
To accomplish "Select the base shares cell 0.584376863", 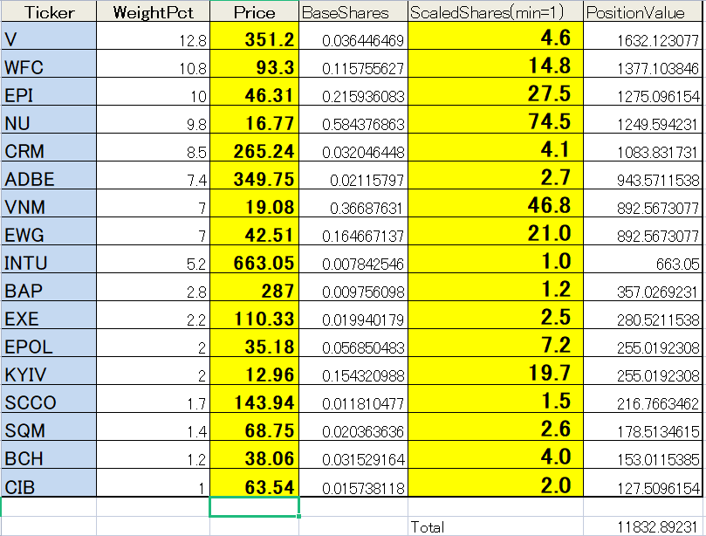I will tap(353, 123).
